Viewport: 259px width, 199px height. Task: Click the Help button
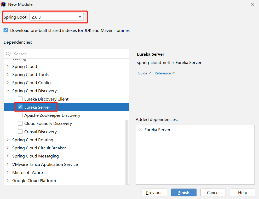tap(243, 192)
